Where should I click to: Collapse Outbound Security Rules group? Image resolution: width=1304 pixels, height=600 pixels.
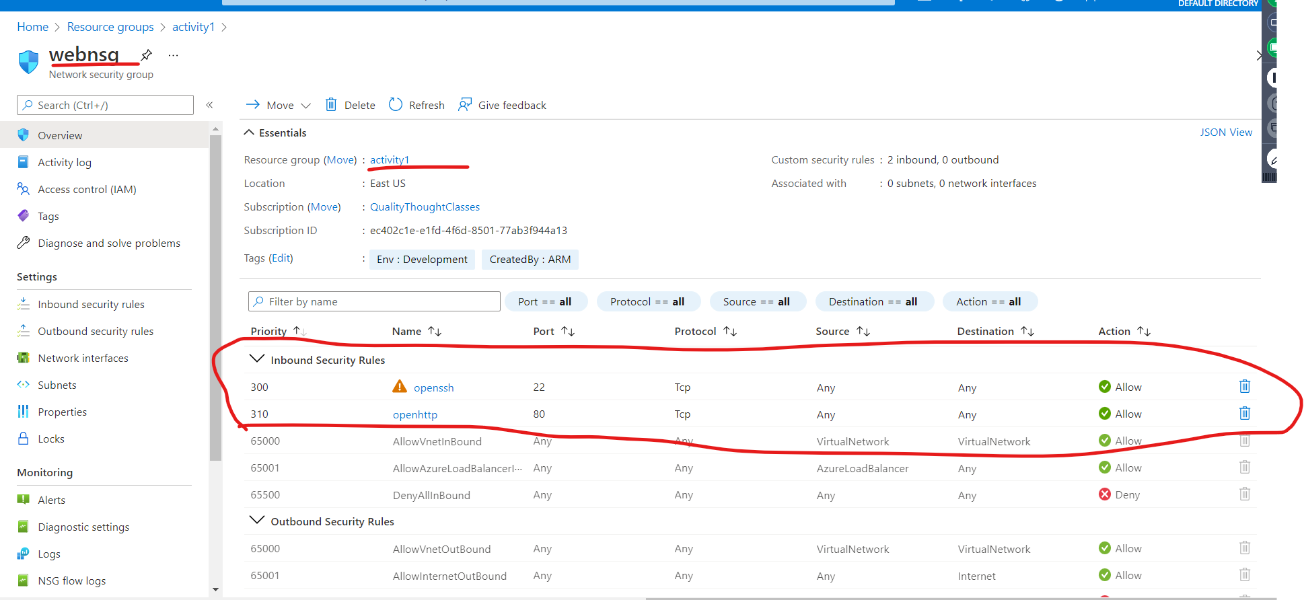tap(256, 521)
